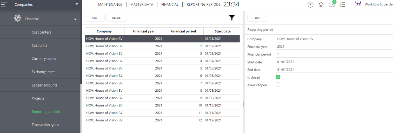The width and height of the screenshot is (393, 133).
Task: Select Exchange rates in sidebar
Action: tap(43, 72)
